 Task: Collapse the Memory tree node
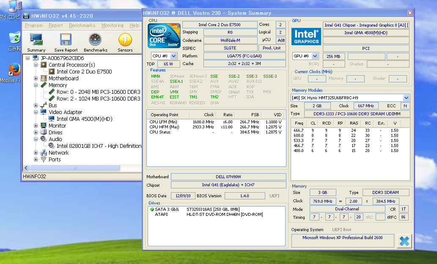(x=36, y=85)
